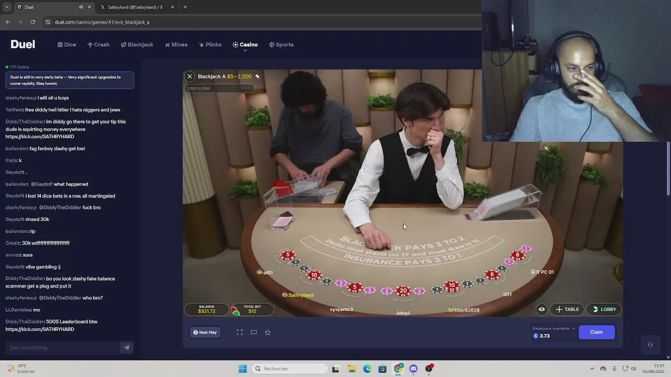Toggle the eye visibility button on game
Viewport: 671px width, 377px height.
click(x=542, y=309)
